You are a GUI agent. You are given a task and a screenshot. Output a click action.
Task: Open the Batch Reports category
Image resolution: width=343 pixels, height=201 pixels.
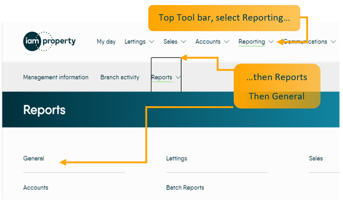[185, 187]
